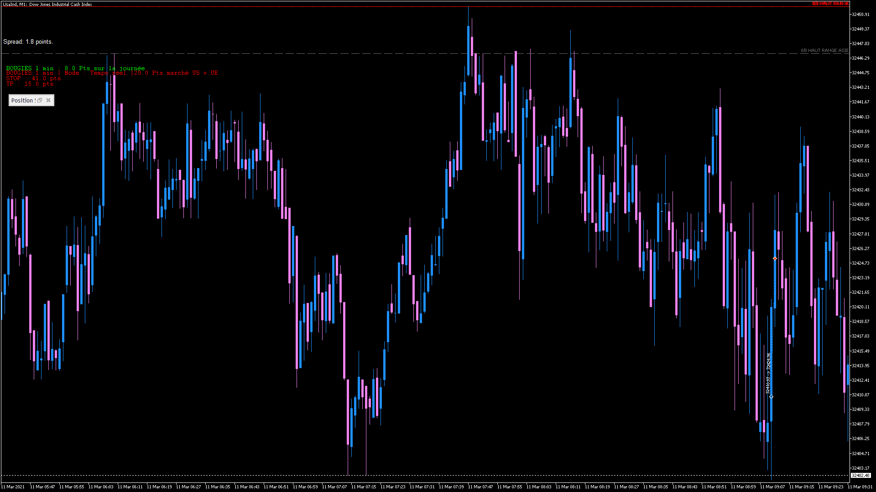The width and height of the screenshot is (876, 492).
Task: Select the white buy arrow entry marker
Action: click(771, 397)
